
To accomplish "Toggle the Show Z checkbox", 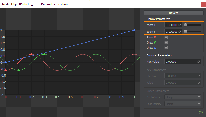I will click(166, 48).
